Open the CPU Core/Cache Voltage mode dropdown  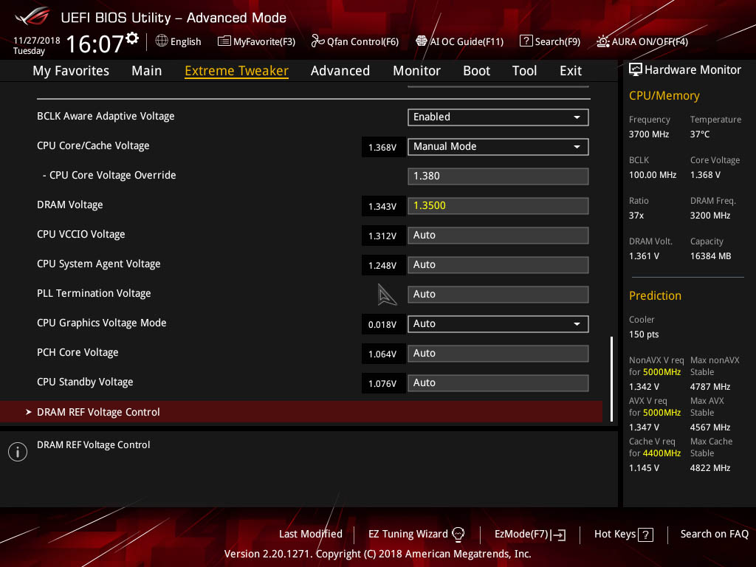pos(498,147)
